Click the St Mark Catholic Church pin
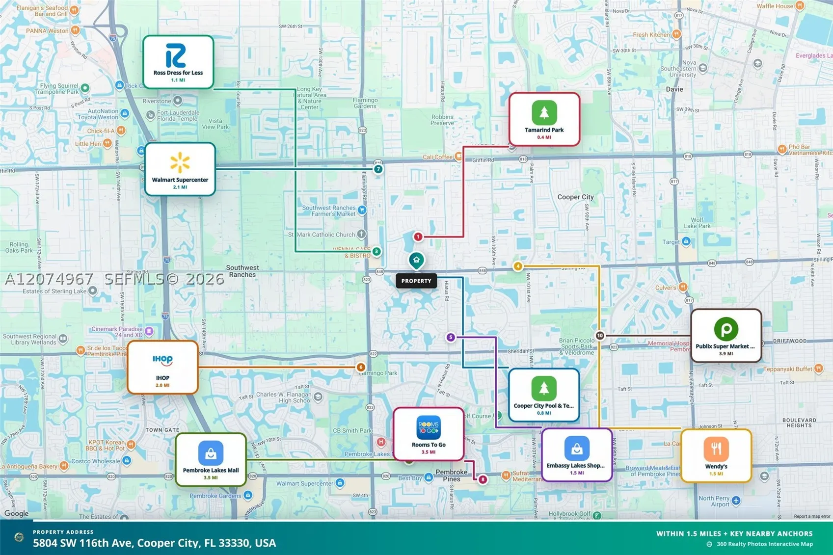Screen dimensions: 833x555 pyautogui.click(x=362, y=234)
